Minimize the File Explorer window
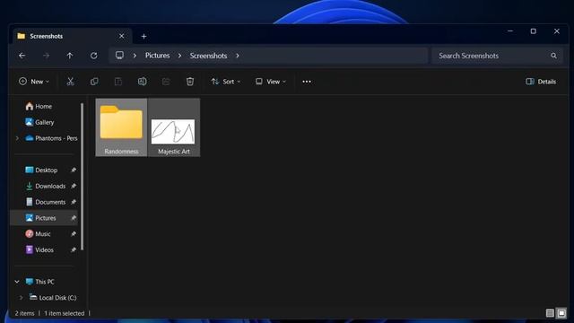This screenshot has height=323, width=574. pyautogui.click(x=510, y=31)
